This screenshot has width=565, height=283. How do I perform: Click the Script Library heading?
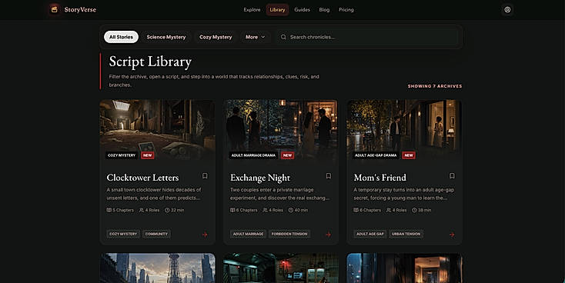click(150, 62)
